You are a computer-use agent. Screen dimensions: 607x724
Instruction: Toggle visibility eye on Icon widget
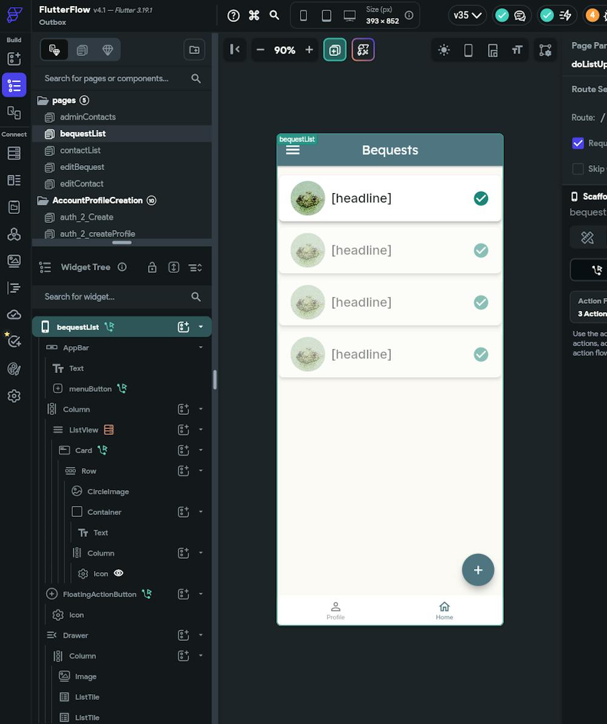(x=118, y=573)
